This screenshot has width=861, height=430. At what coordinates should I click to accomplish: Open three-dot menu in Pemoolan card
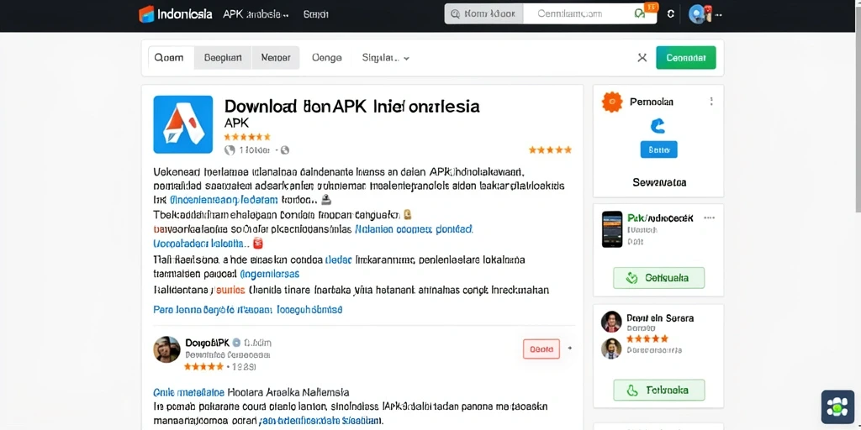coord(711,102)
